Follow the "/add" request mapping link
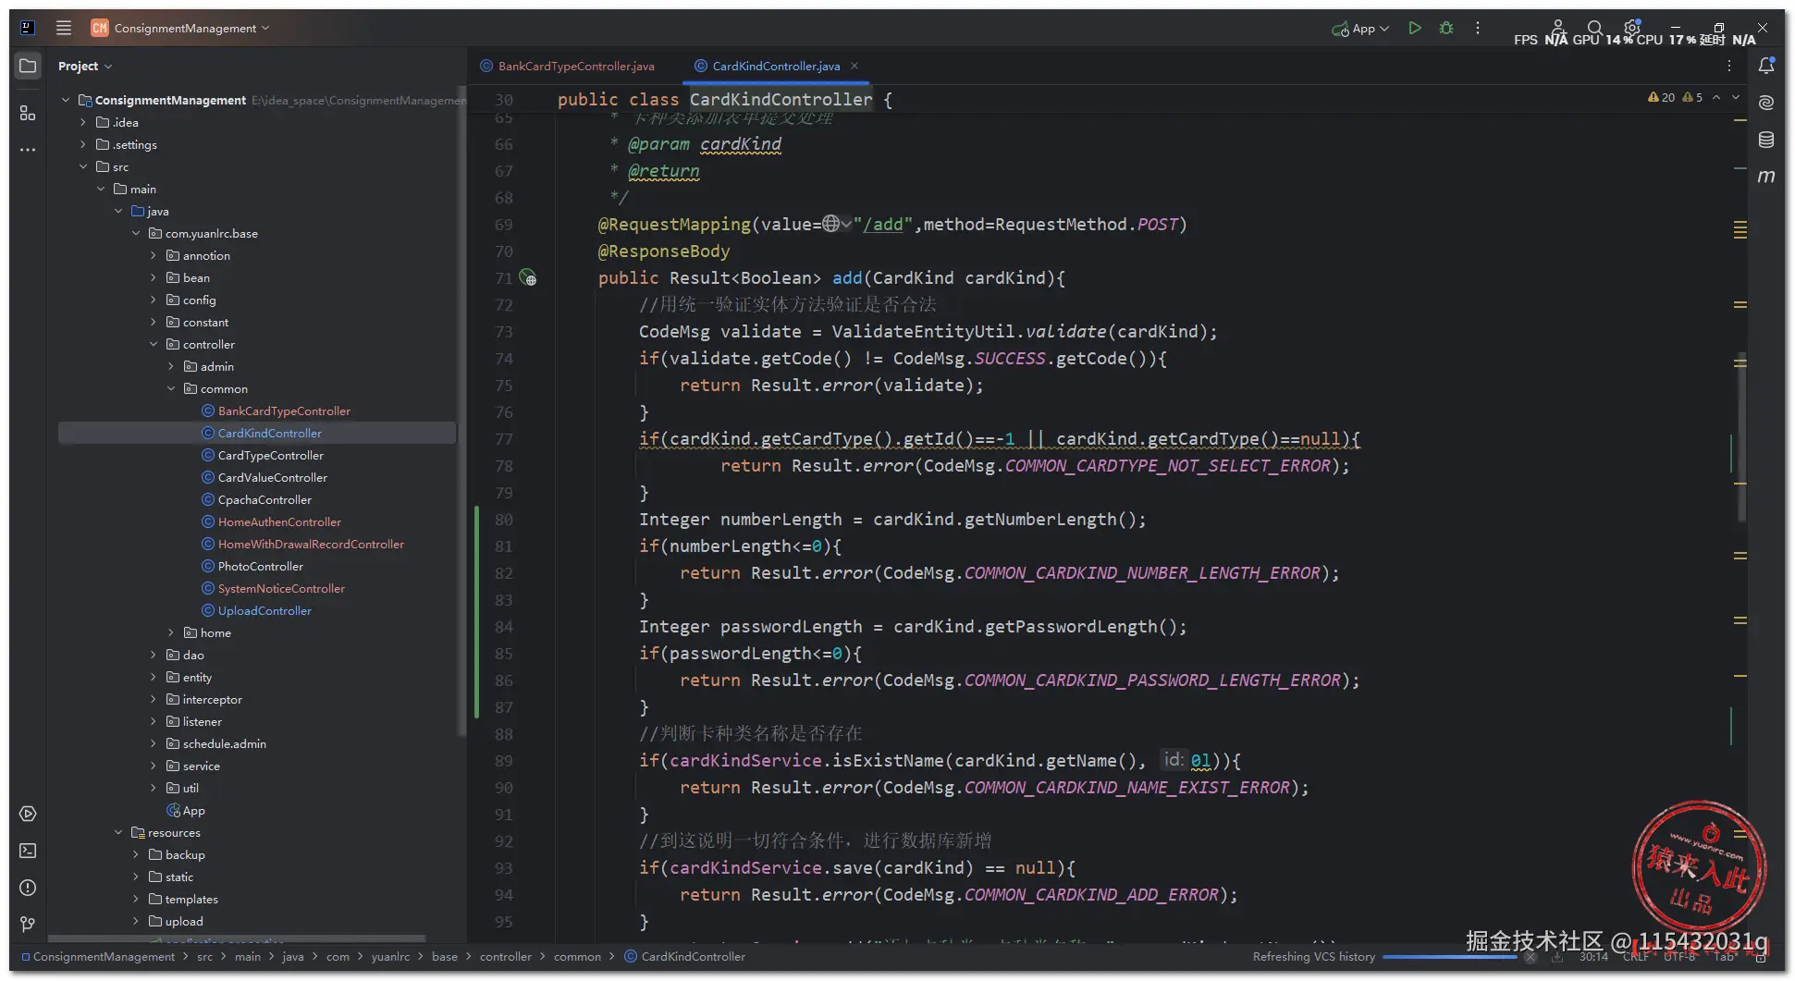Screen dimensions: 1795x981 pyautogui.click(x=882, y=224)
